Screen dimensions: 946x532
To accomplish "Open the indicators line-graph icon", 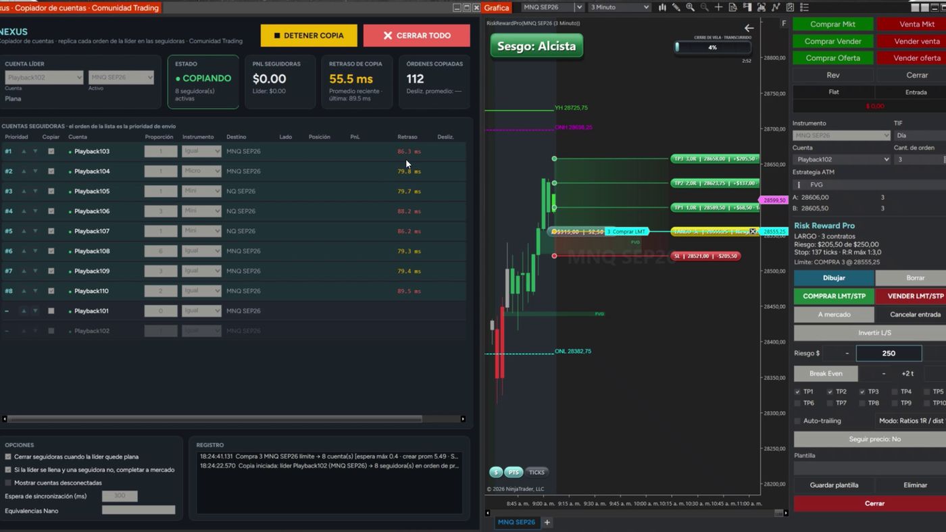I will point(776,7).
